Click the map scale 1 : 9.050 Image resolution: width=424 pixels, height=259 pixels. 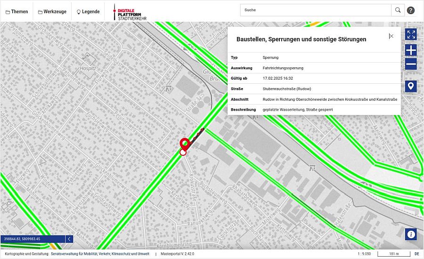[364, 254]
